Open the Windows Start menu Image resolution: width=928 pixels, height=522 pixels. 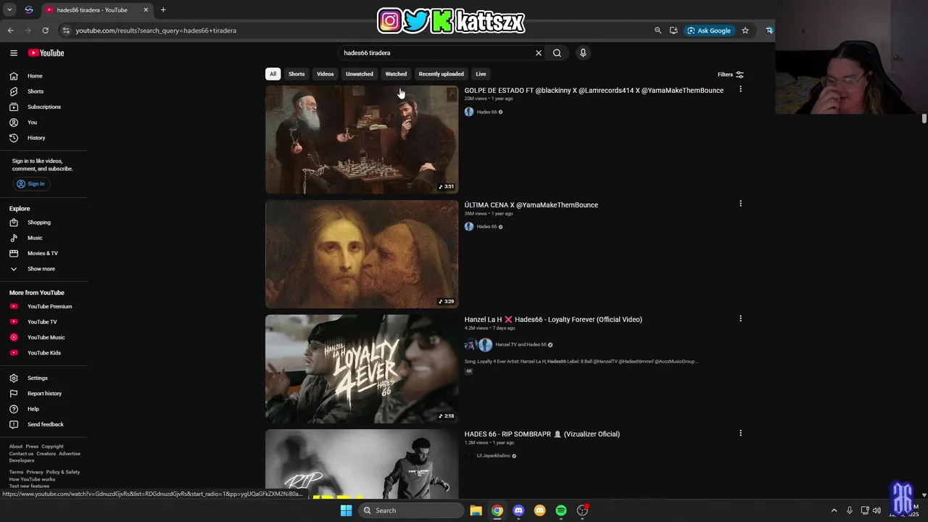coord(346,510)
